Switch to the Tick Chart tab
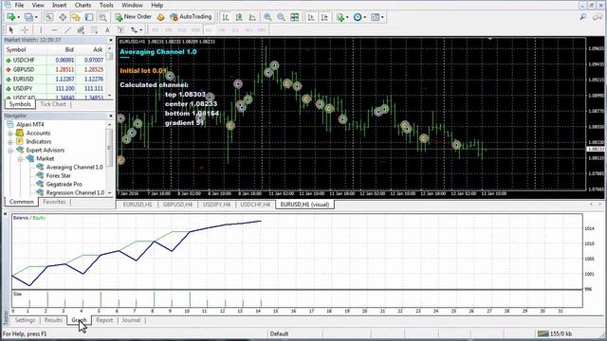 53,104
